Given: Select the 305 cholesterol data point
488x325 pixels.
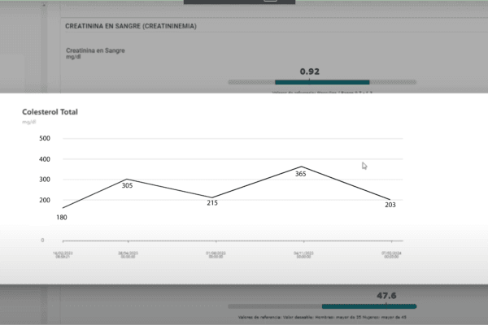Looking at the screenshot, I should click(x=126, y=180).
